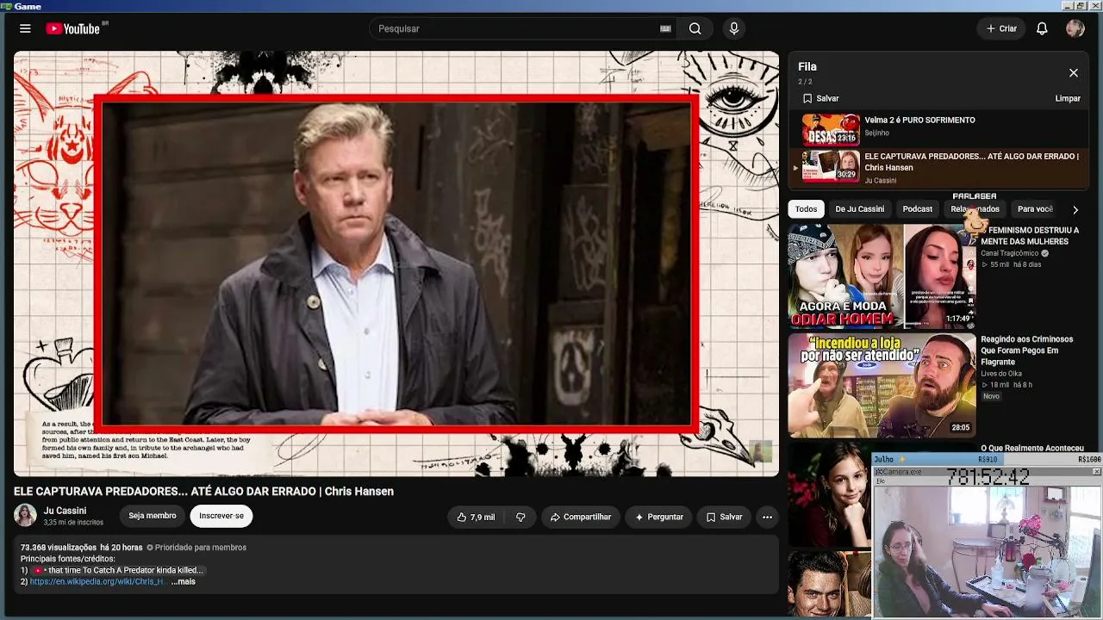Open the account avatar menu
The width and height of the screenshot is (1103, 620).
click(1075, 28)
